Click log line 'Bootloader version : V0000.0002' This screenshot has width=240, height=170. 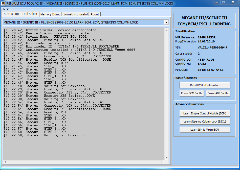point(46,43)
